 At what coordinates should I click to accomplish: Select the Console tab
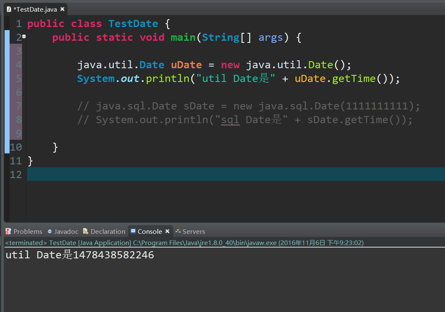(150, 232)
